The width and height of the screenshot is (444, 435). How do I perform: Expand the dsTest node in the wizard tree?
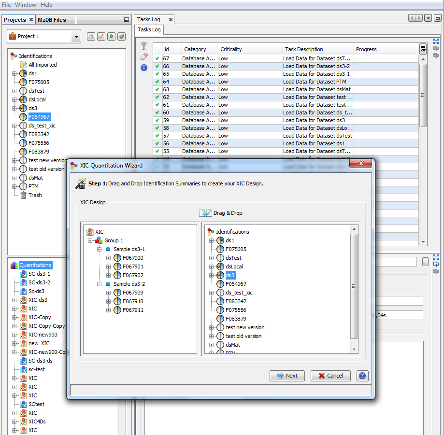click(211, 258)
